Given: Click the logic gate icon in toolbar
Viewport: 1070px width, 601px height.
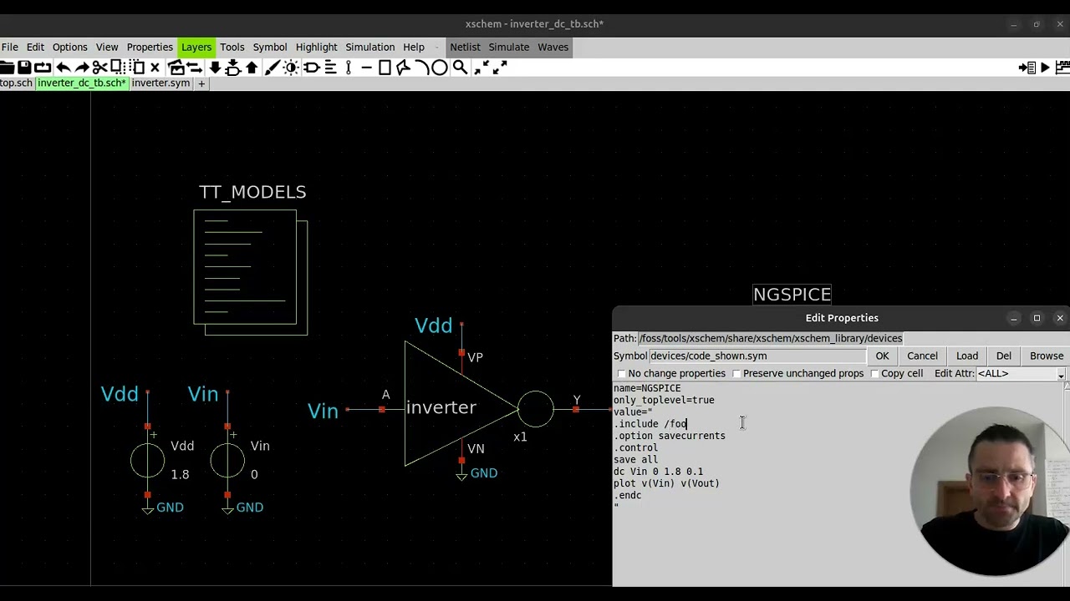Looking at the screenshot, I should pos(311,68).
